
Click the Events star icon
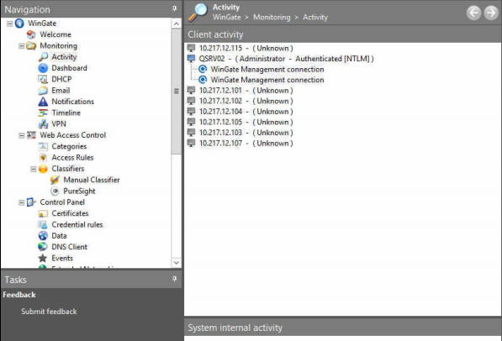(x=43, y=258)
